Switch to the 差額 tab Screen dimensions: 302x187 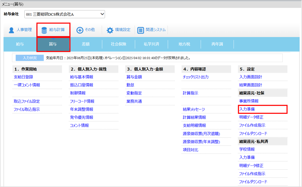tap(86, 44)
